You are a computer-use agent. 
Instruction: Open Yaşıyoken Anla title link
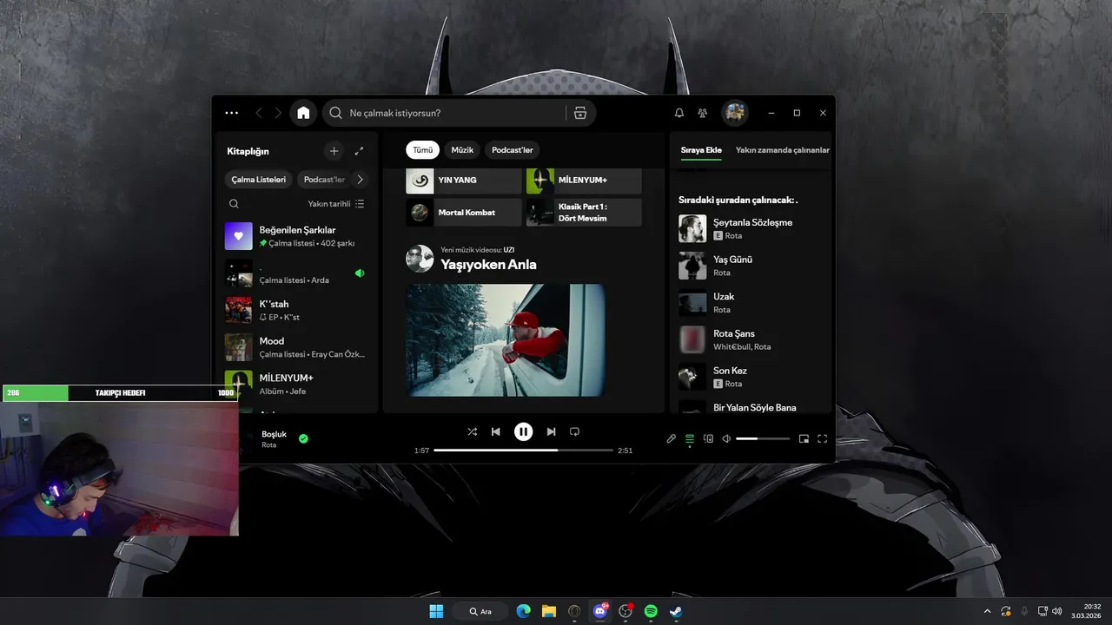[488, 265]
